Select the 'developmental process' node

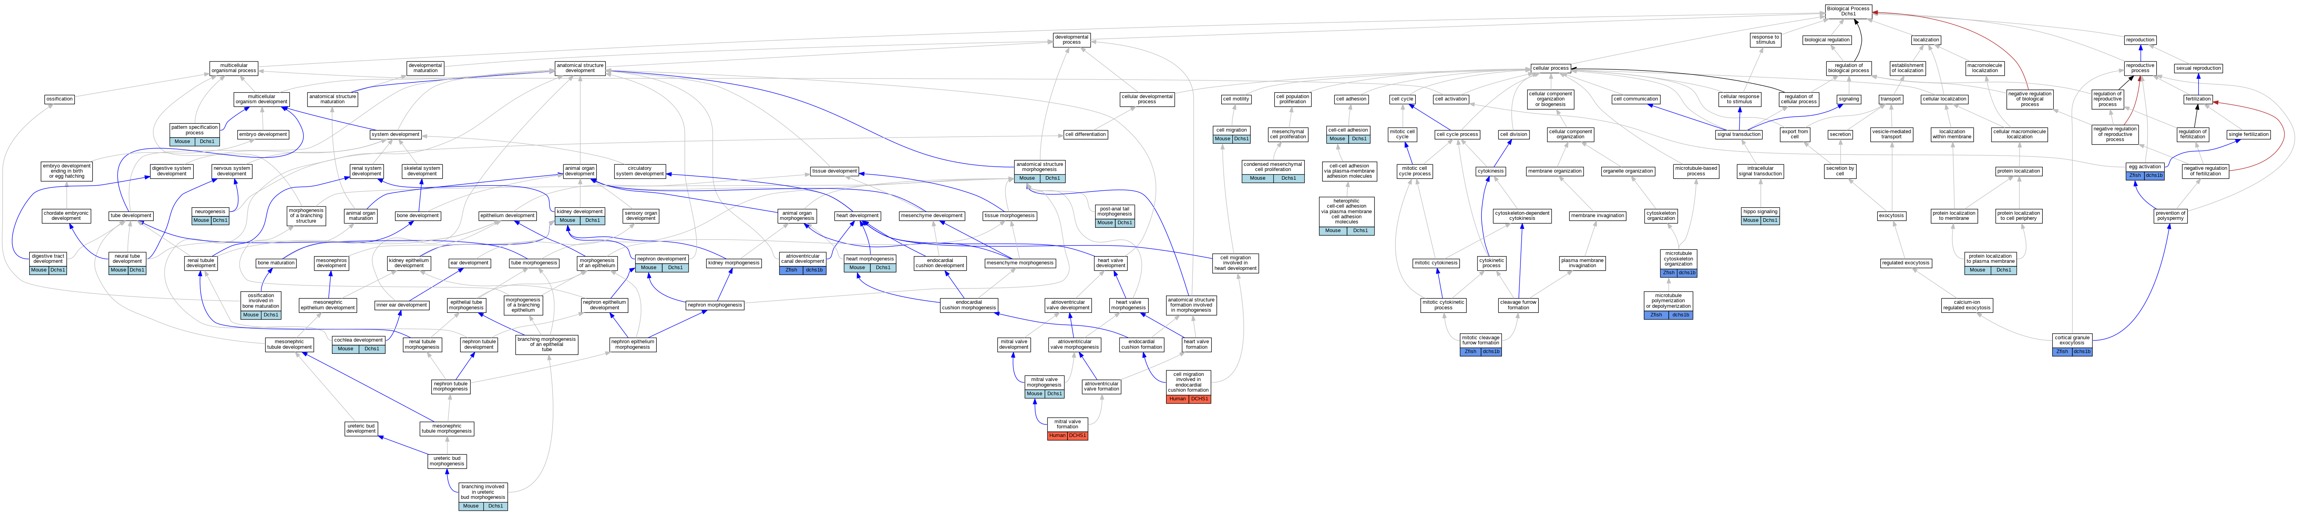tap(1071, 40)
